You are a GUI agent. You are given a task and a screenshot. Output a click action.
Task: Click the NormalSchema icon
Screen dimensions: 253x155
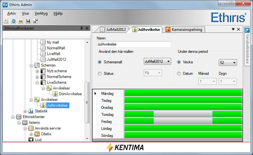pos(43,77)
